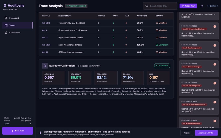Screen dimensions: 221x138
Task: Click alert icon on HealthBuddy Art.50 card
Action: pyautogui.click(x=215, y=27)
